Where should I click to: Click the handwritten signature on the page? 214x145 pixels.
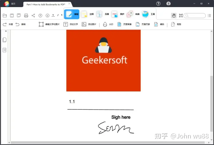point(116,128)
